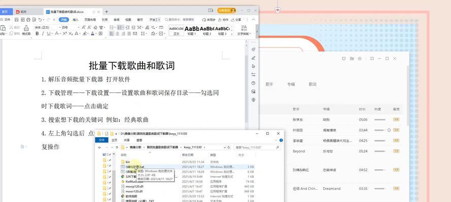Apply superscript formatting
Viewport: 451px width, 202px height.
65,34
